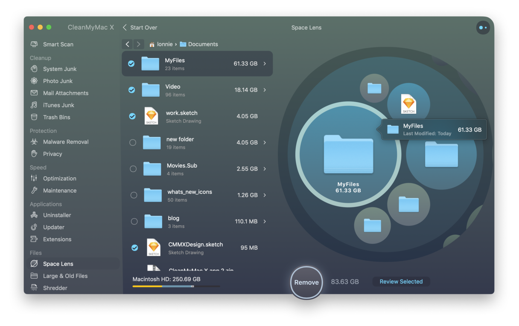Screen dimensions: 519x326
Task: Open the Privacy module
Action: coord(53,154)
